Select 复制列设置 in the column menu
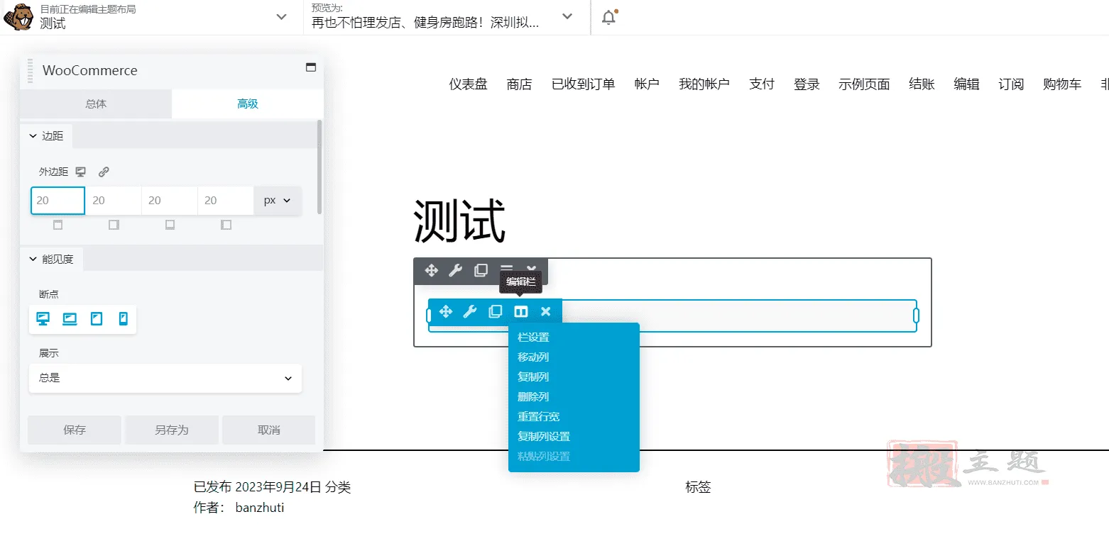This screenshot has height=541, width=1109. point(544,437)
